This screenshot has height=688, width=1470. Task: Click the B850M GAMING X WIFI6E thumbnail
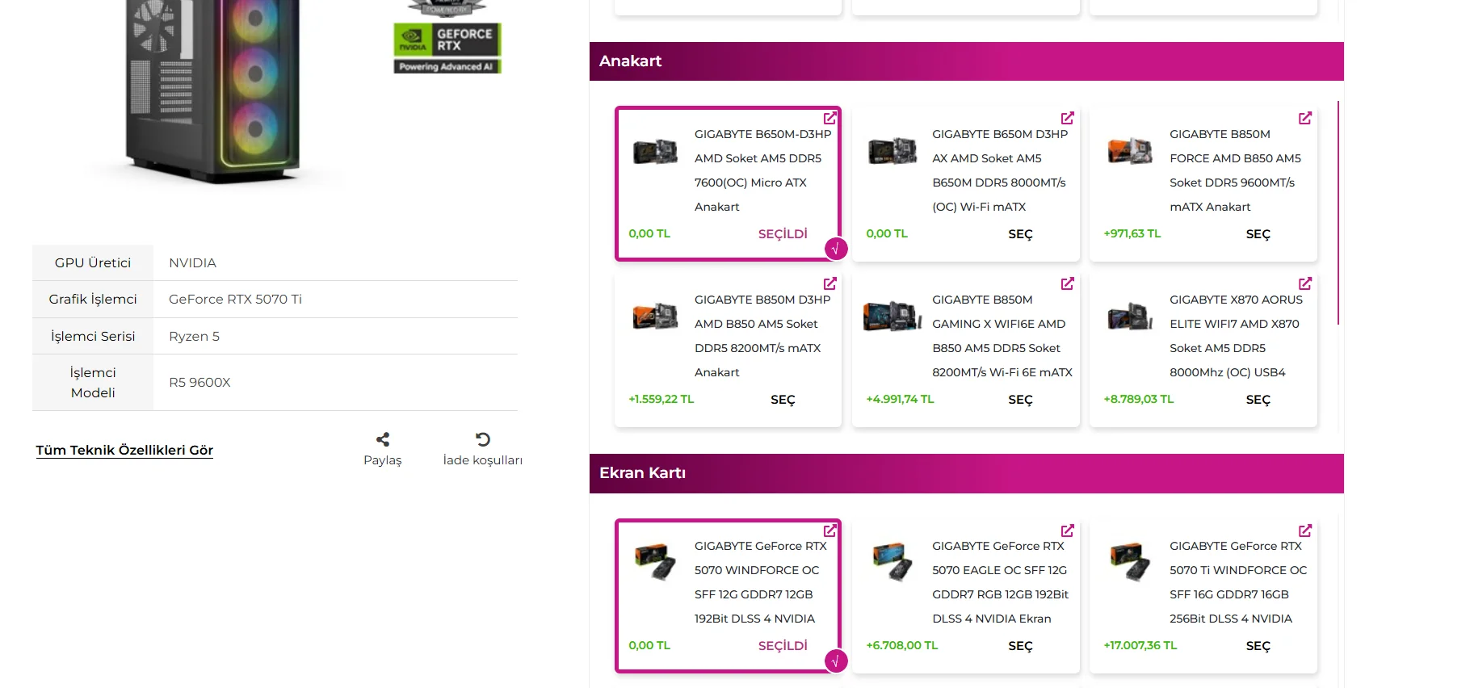point(892,317)
